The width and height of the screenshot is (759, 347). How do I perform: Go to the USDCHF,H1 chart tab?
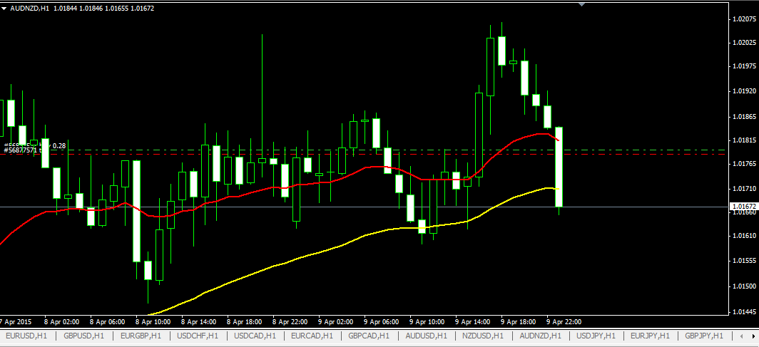click(x=198, y=336)
